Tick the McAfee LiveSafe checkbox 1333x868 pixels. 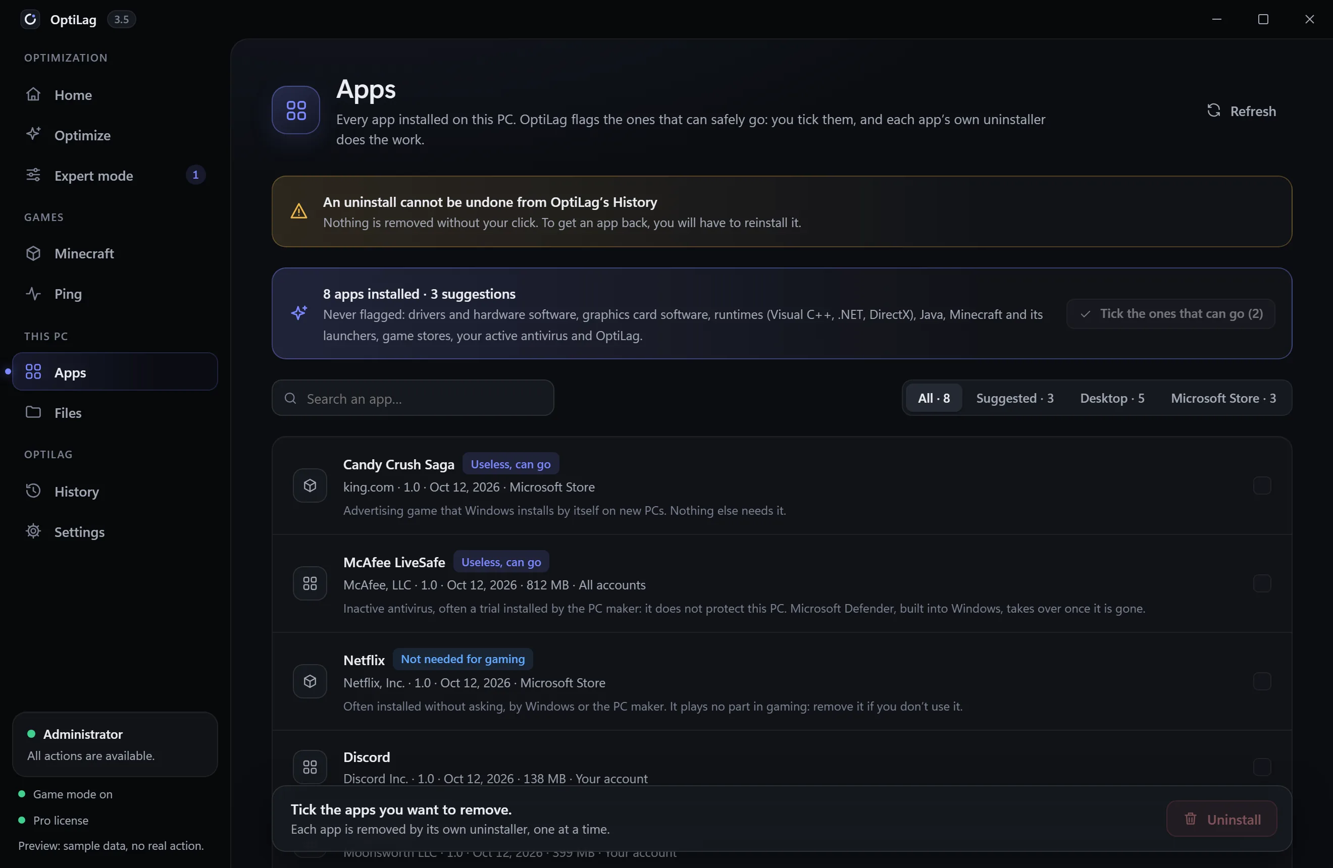click(1262, 584)
